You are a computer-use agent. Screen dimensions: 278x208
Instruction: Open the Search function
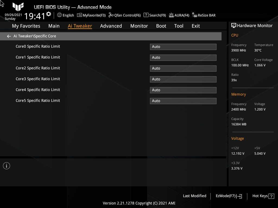[154, 15]
